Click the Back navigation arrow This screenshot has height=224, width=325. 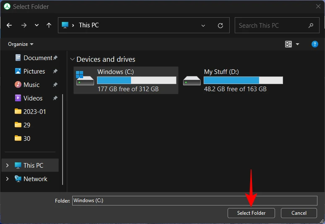[x=10, y=25]
